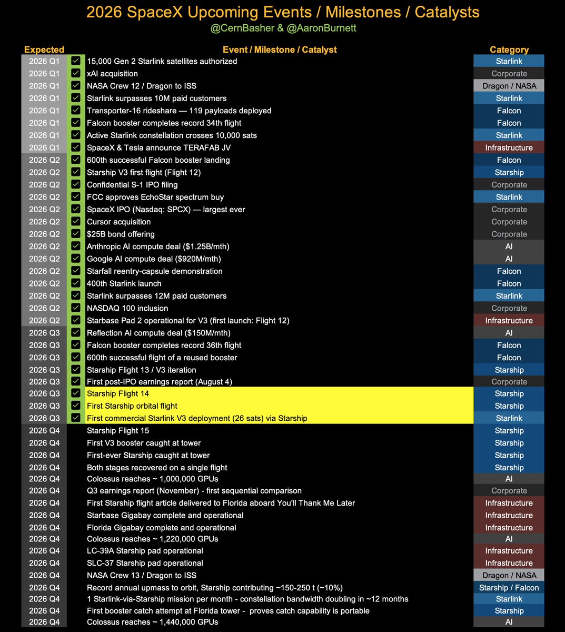This screenshot has width=565, height=632.
Task: Click Corporate category beside xAI acquisition
Action: (x=509, y=74)
